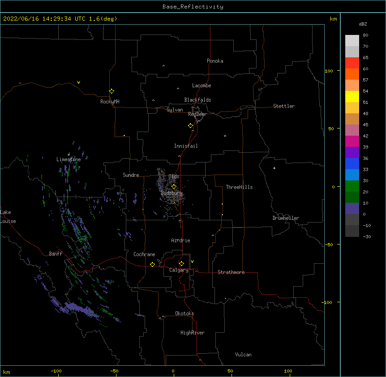Click the yellow marker above Calgary label
The width and height of the screenshot is (386, 377).
pyautogui.click(x=181, y=263)
